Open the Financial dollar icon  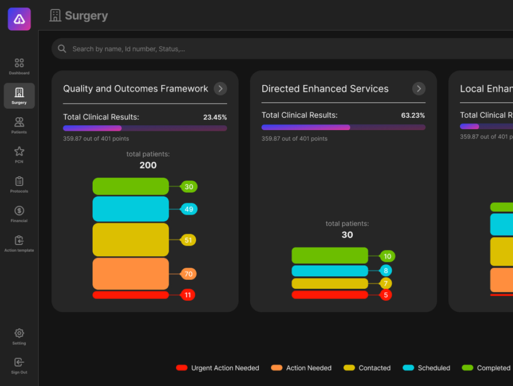tap(19, 211)
